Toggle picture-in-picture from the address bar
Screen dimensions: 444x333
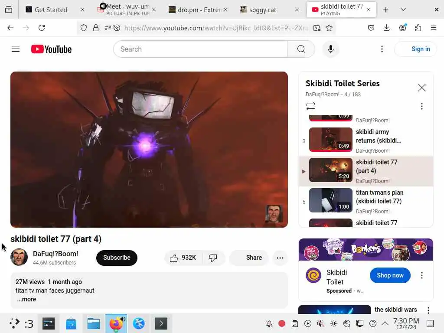tap(317, 28)
